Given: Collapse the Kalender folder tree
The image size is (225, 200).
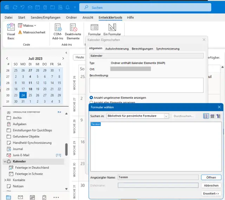Looking at the screenshot, I should point(5,161).
